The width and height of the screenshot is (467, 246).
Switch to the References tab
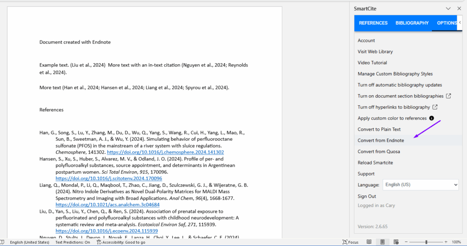click(373, 23)
